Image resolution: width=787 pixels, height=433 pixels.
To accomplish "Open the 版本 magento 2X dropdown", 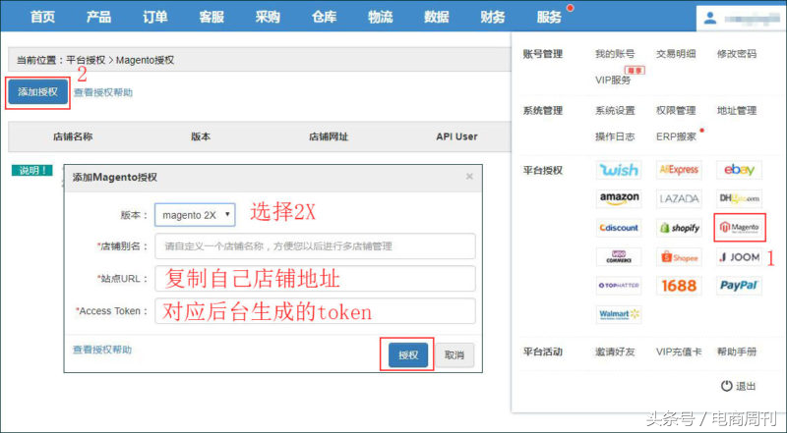I will pos(195,215).
